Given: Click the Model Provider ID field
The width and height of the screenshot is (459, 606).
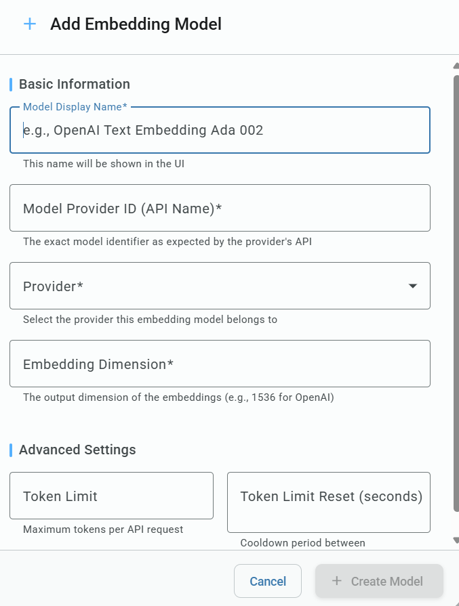Looking at the screenshot, I should click(x=220, y=208).
